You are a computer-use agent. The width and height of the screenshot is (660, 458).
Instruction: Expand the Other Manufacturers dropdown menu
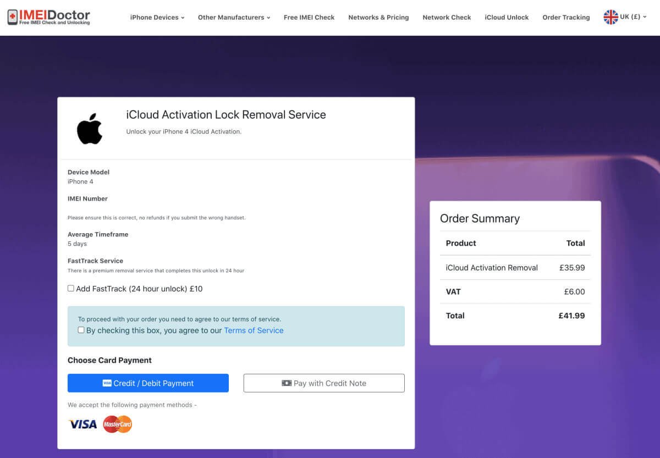click(x=234, y=17)
